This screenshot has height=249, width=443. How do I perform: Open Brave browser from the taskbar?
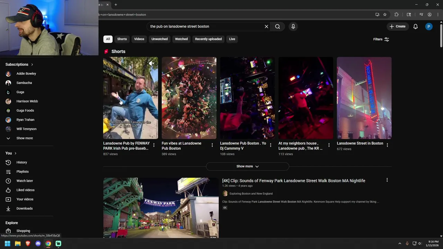(28, 243)
